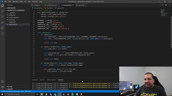Click the VS Code logo in title bar
This screenshot has height=96, width=172.
[2, 2]
